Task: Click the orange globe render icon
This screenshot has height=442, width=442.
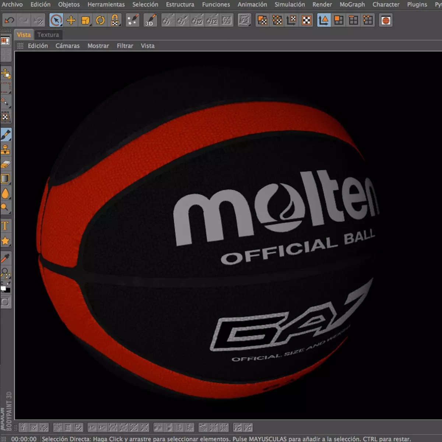Action: [x=386, y=20]
